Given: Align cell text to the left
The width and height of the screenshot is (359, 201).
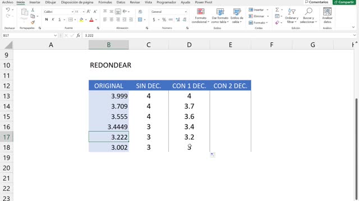Looking at the screenshot, I should 105,20.
